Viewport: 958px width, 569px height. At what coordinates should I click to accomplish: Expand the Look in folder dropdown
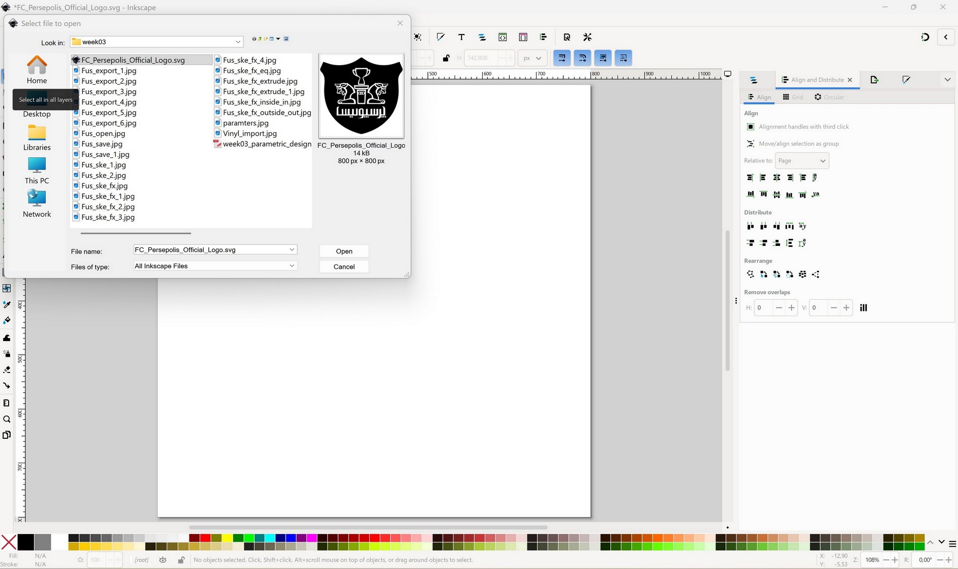pos(238,42)
